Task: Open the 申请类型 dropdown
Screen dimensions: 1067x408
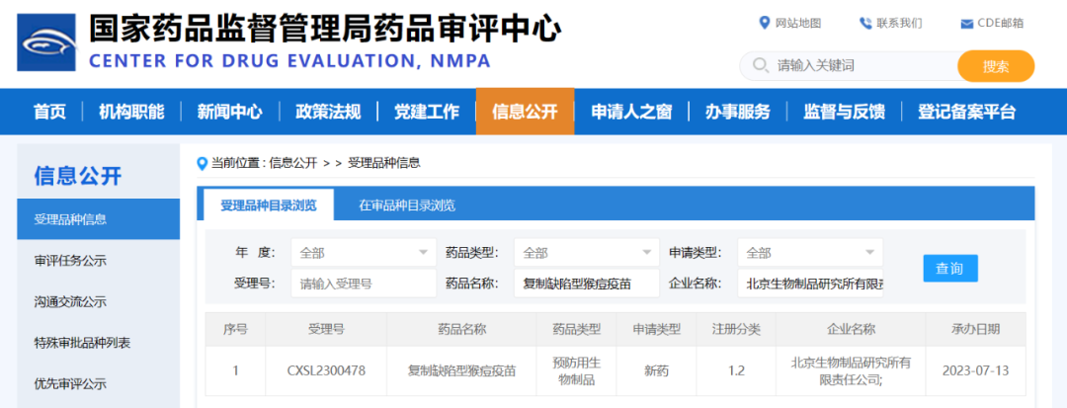Action: coord(810,253)
